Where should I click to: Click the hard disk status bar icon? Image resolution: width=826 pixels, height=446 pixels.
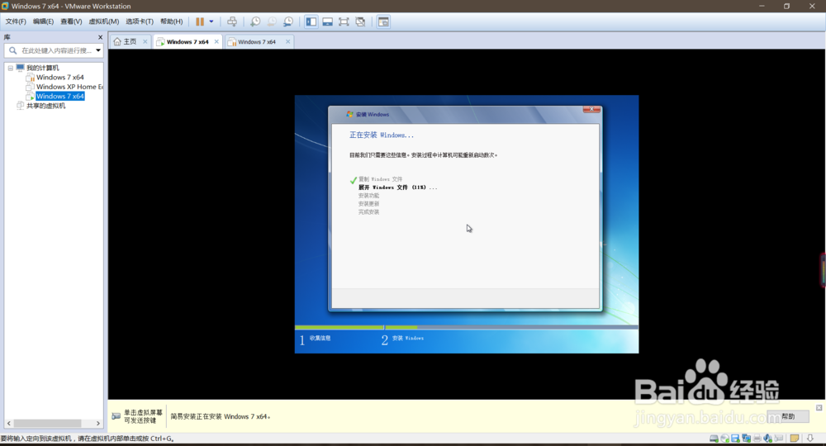714,438
